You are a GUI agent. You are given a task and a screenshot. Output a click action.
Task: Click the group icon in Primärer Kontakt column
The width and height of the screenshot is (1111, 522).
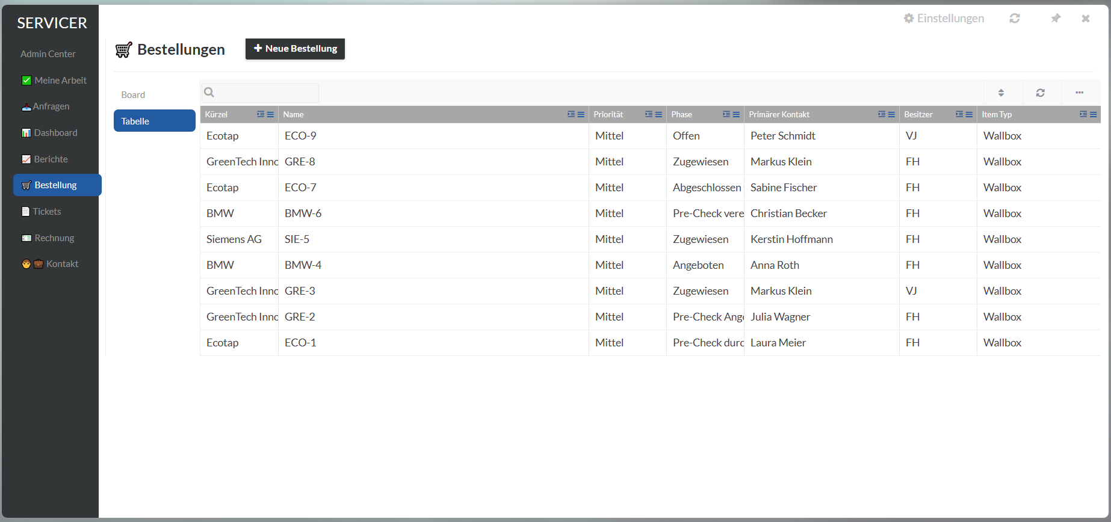[882, 114]
